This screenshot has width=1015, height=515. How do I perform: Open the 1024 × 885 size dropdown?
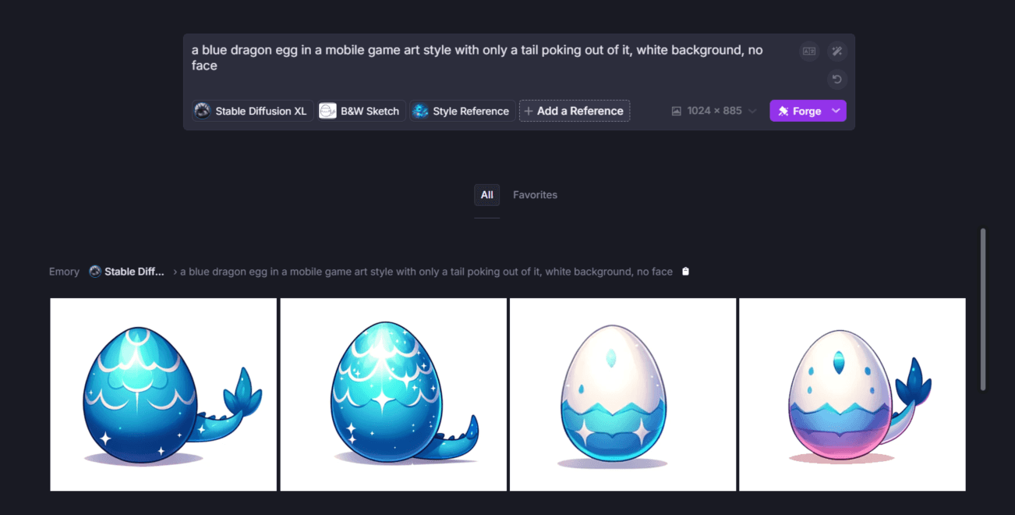point(714,111)
